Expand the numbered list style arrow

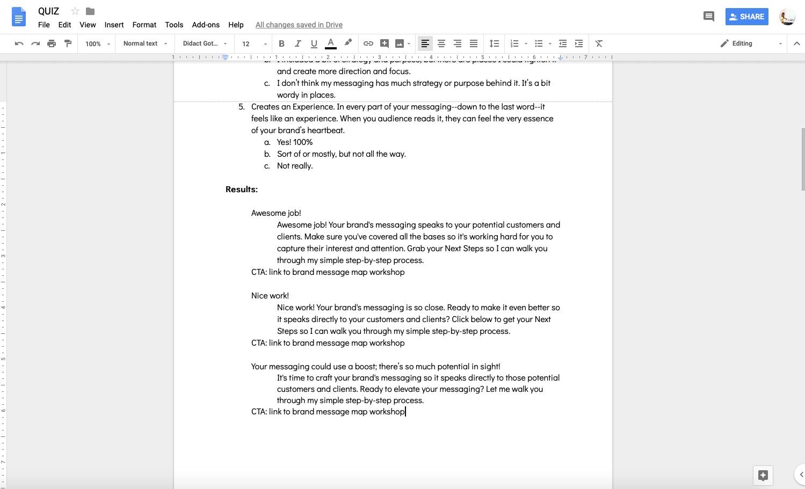pyautogui.click(x=526, y=44)
